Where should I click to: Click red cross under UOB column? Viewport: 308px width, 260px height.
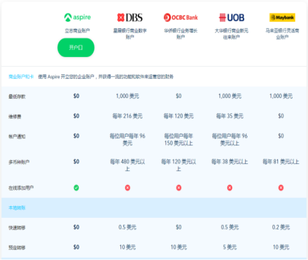click(230, 188)
